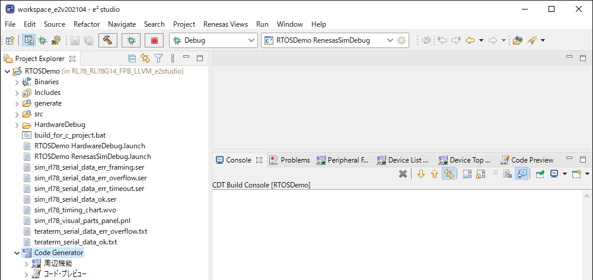Screen dimensions: 593x280
Task: Open the Project Explorer filter funnel icon
Action: click(159, 58)
